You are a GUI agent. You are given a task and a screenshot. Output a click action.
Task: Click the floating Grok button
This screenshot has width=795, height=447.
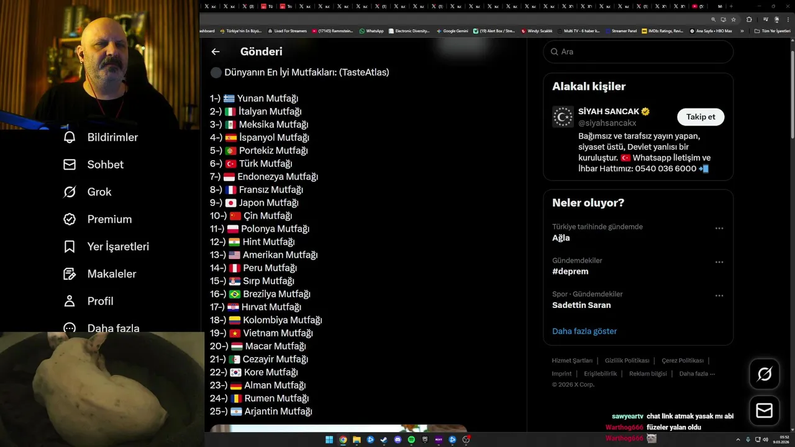click(x=765, y=374)
